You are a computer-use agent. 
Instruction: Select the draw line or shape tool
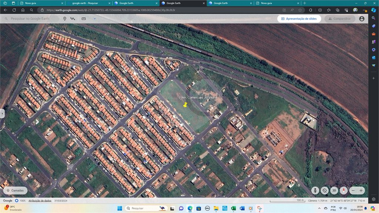tap(73, 18)
